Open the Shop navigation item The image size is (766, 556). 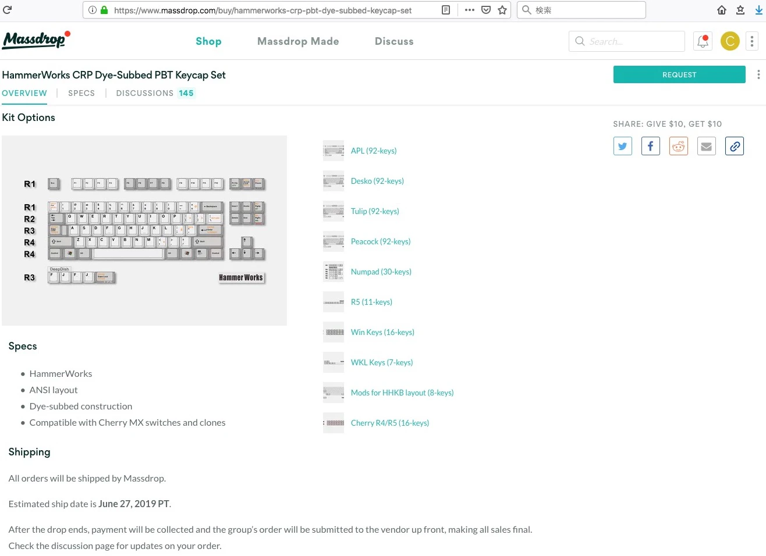[208, 41]
